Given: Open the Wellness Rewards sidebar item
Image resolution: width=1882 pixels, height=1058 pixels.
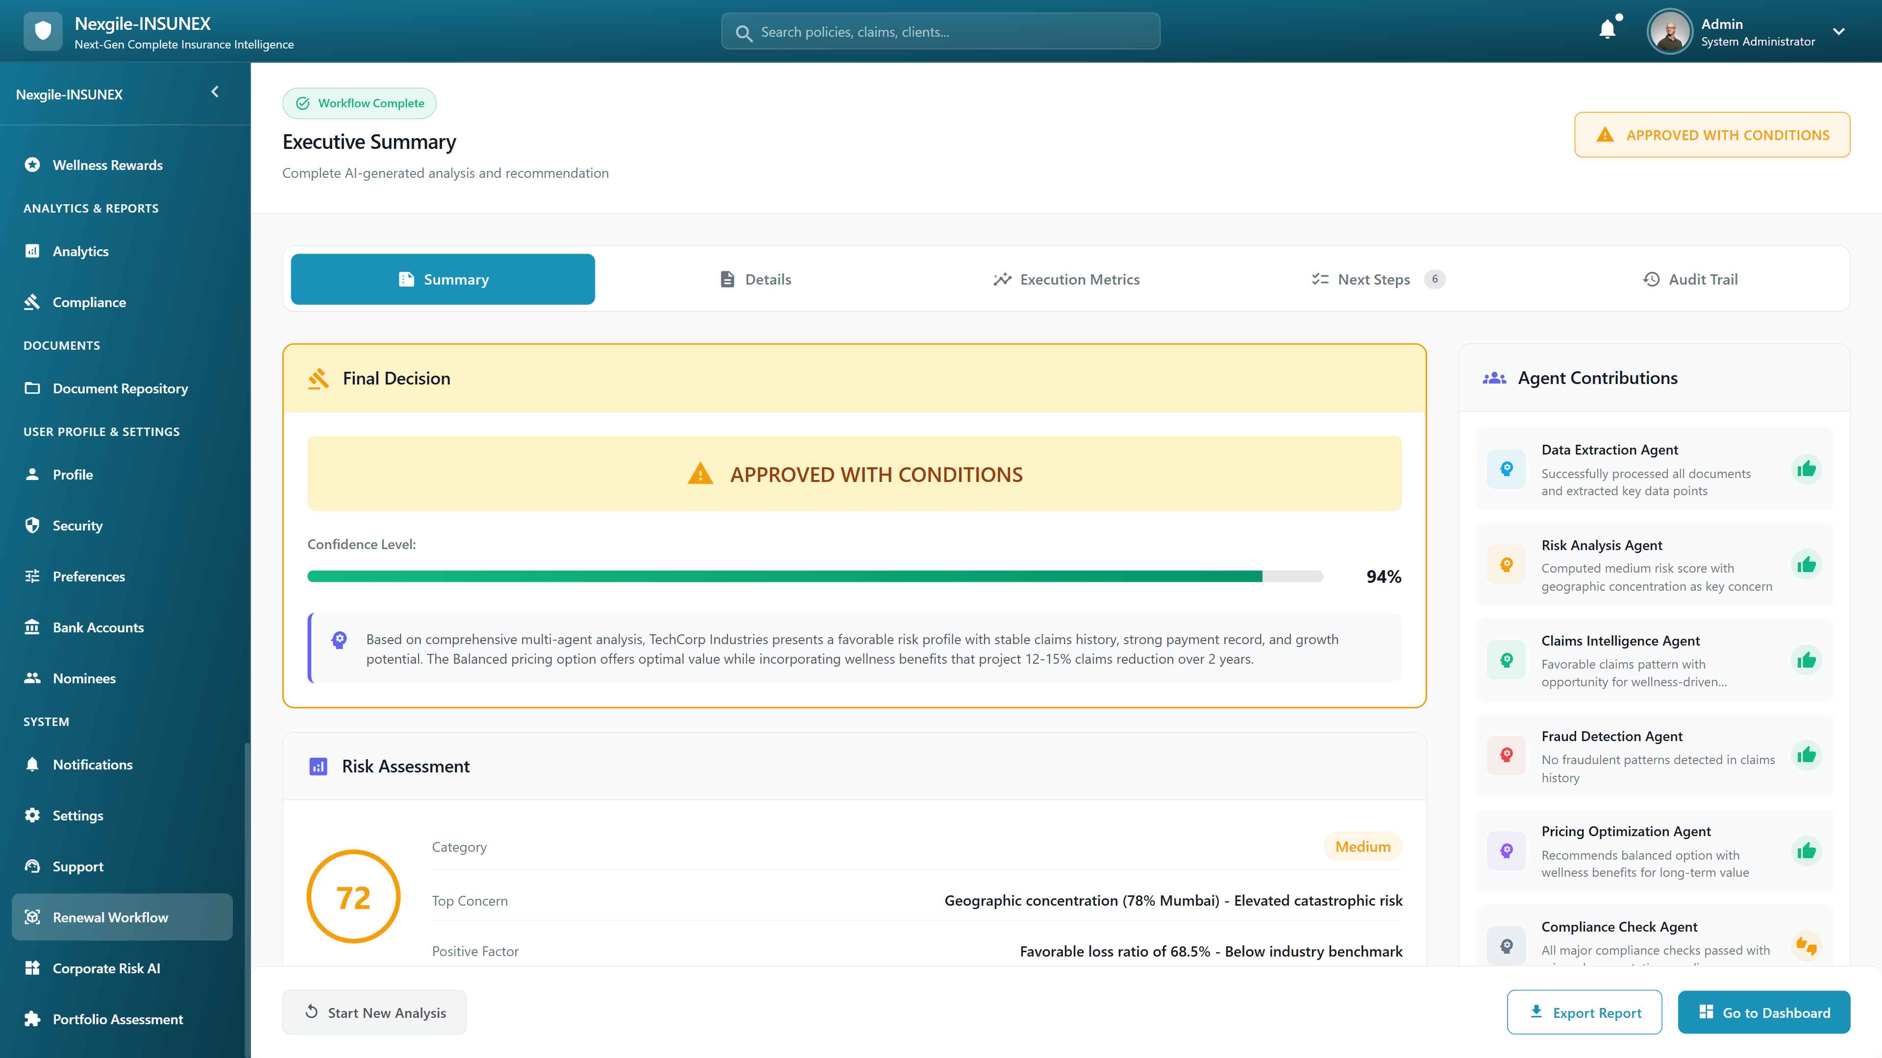Looking at the screenshot, I should tap(107, 165).
